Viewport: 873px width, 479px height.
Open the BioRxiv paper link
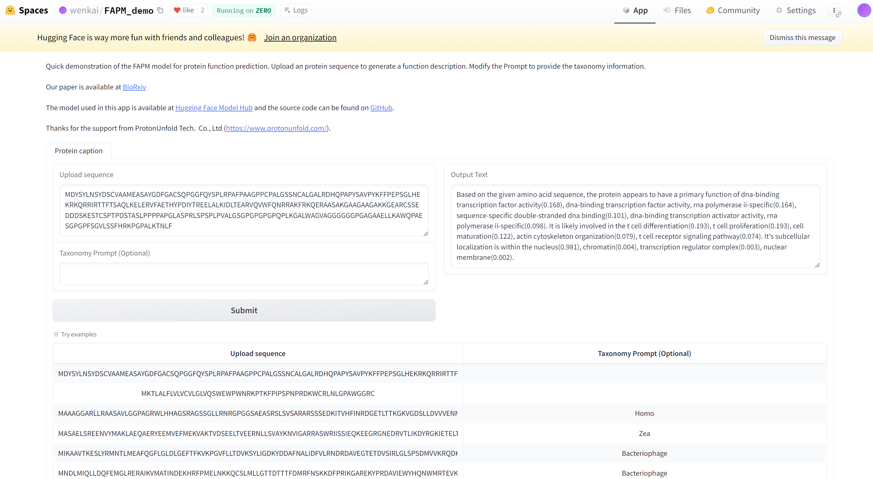(134, 87)
